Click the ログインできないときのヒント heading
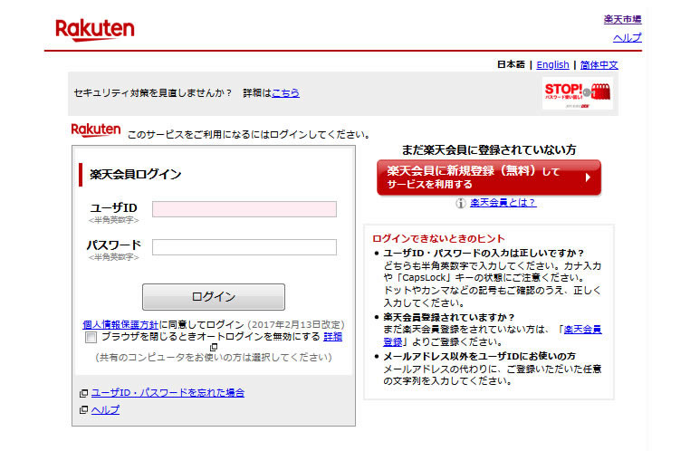The height and width of the screenshot is (451, 690). tap(438, 238)
